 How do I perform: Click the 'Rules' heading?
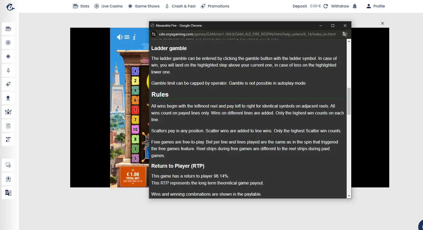pyautogui.click(x=160, y=95)
